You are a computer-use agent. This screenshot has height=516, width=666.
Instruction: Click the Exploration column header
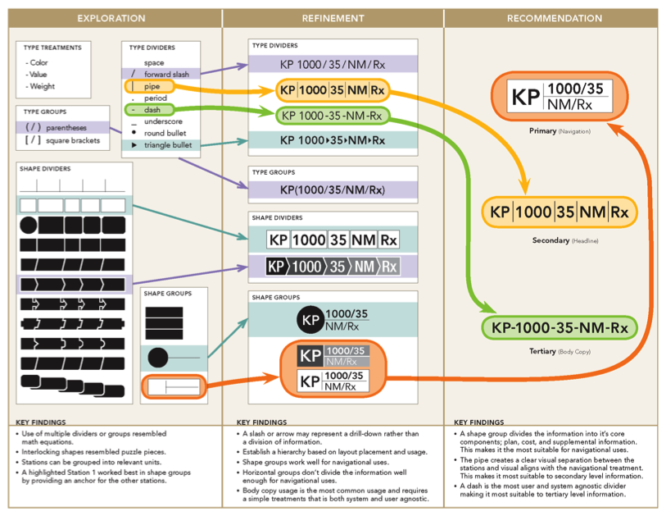coord(111,18)
